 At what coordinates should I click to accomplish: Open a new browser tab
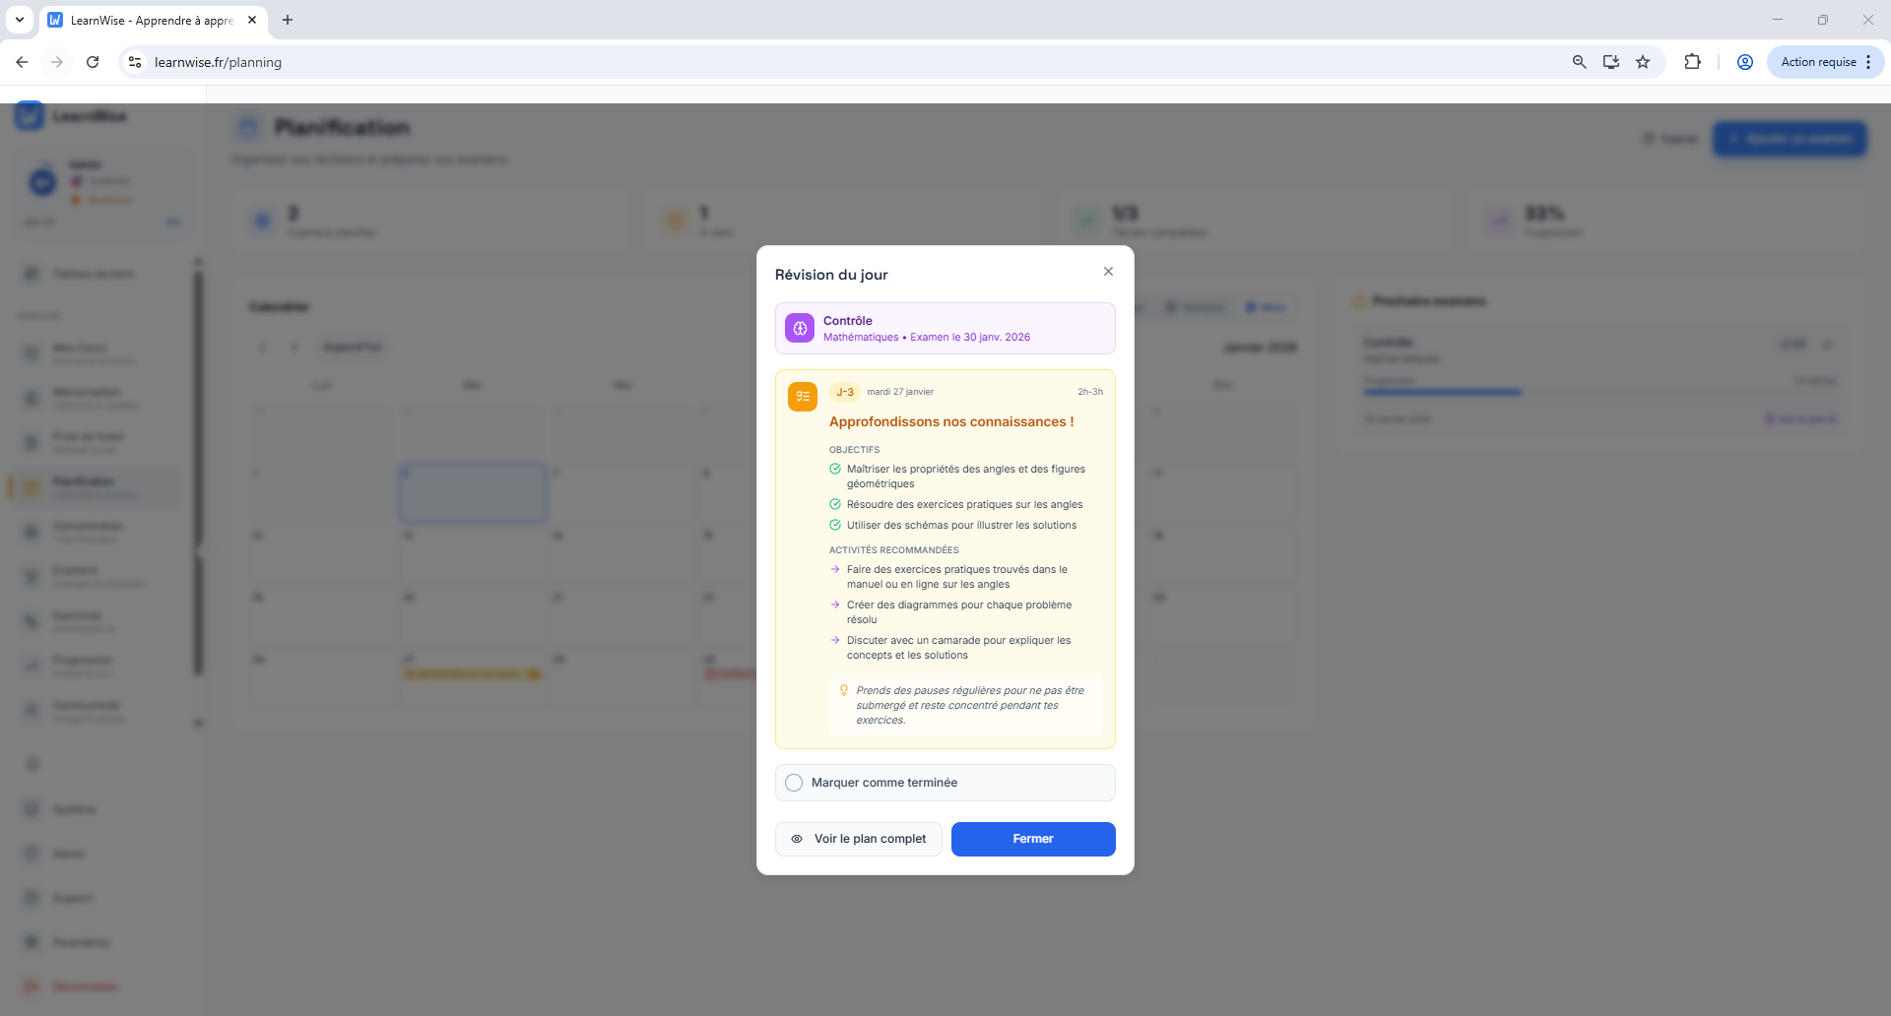point(288,20)
